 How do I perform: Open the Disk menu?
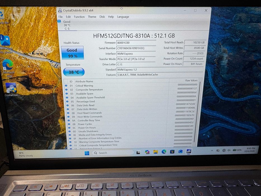pyautogui.click(x=102, y=17)
